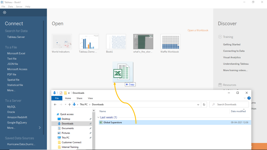The width and height of the screenshot is (267, 150).
Task: Open the Customize Quick Access Toolbar dropdown
Action: [x=69, y=93]
